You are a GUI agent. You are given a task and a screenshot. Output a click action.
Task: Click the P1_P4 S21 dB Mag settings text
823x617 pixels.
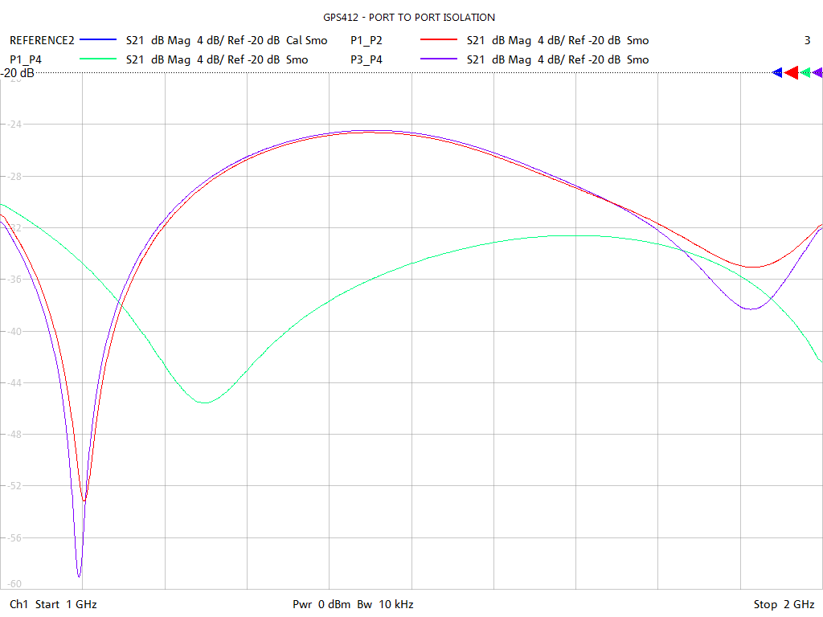click(217, 59)
